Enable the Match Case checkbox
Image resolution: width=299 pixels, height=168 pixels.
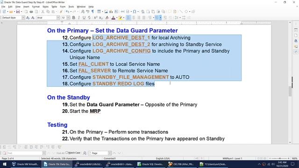[x=66, y=153]
